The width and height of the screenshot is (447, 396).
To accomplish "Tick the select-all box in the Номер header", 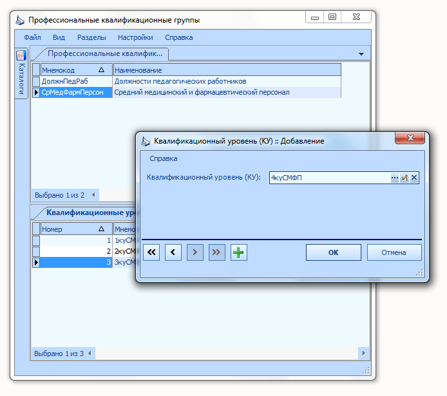I will (36, 229).
